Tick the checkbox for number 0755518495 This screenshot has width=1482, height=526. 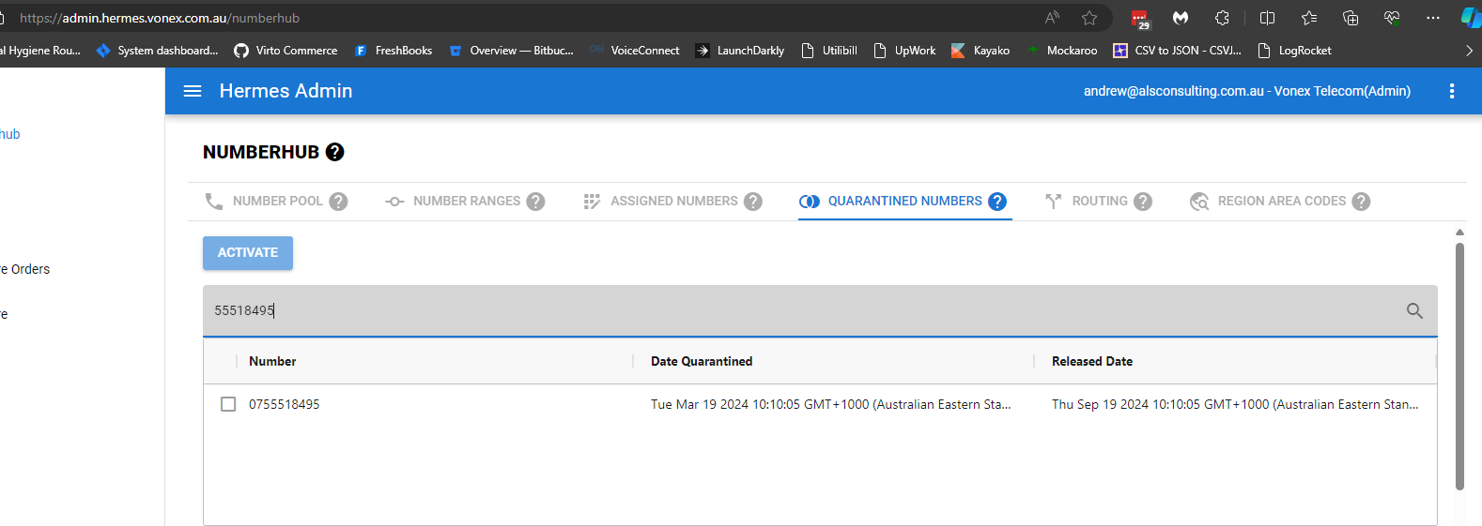coord(228,404)
